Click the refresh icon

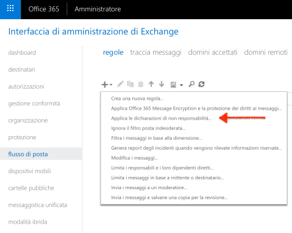point(201,84)
